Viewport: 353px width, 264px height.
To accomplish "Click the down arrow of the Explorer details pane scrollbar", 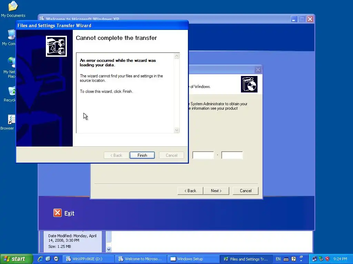I will (109, 249).
